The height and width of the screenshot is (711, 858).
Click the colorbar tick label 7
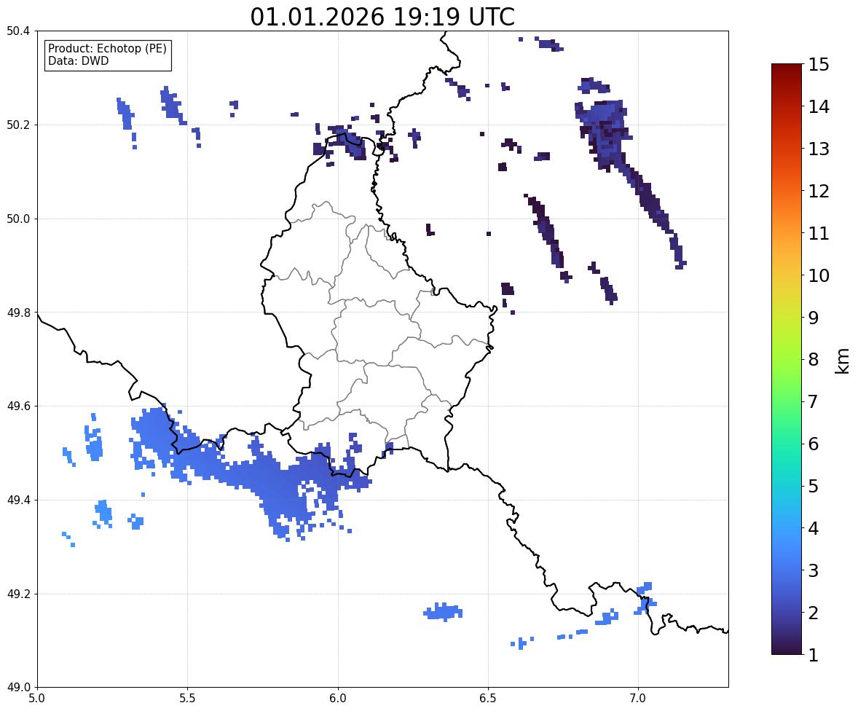click(x=814, y=401)
